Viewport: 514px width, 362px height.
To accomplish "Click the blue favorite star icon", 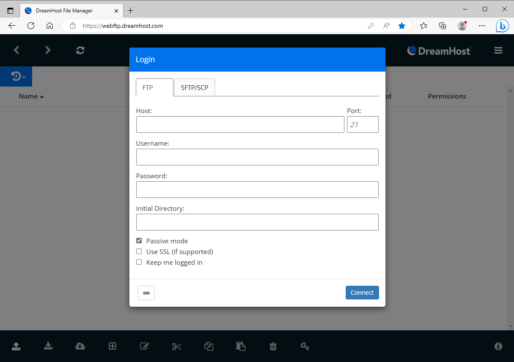I will point(402,26).
